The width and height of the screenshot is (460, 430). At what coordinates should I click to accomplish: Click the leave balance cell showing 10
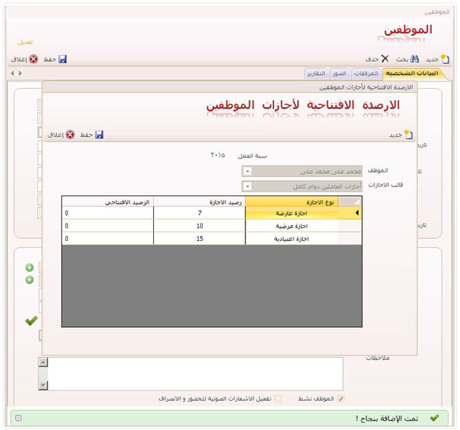coord(199,226)
